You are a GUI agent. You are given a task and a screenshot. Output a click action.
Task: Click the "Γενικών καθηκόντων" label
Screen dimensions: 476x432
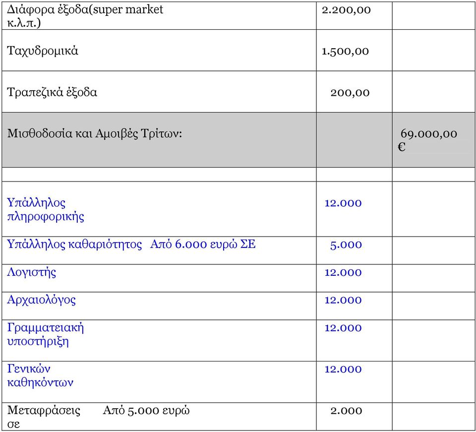coord(40,375)
